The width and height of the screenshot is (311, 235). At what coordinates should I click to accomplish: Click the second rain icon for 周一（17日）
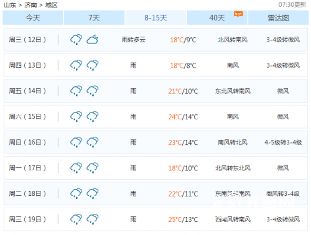[x=93, y=168]
